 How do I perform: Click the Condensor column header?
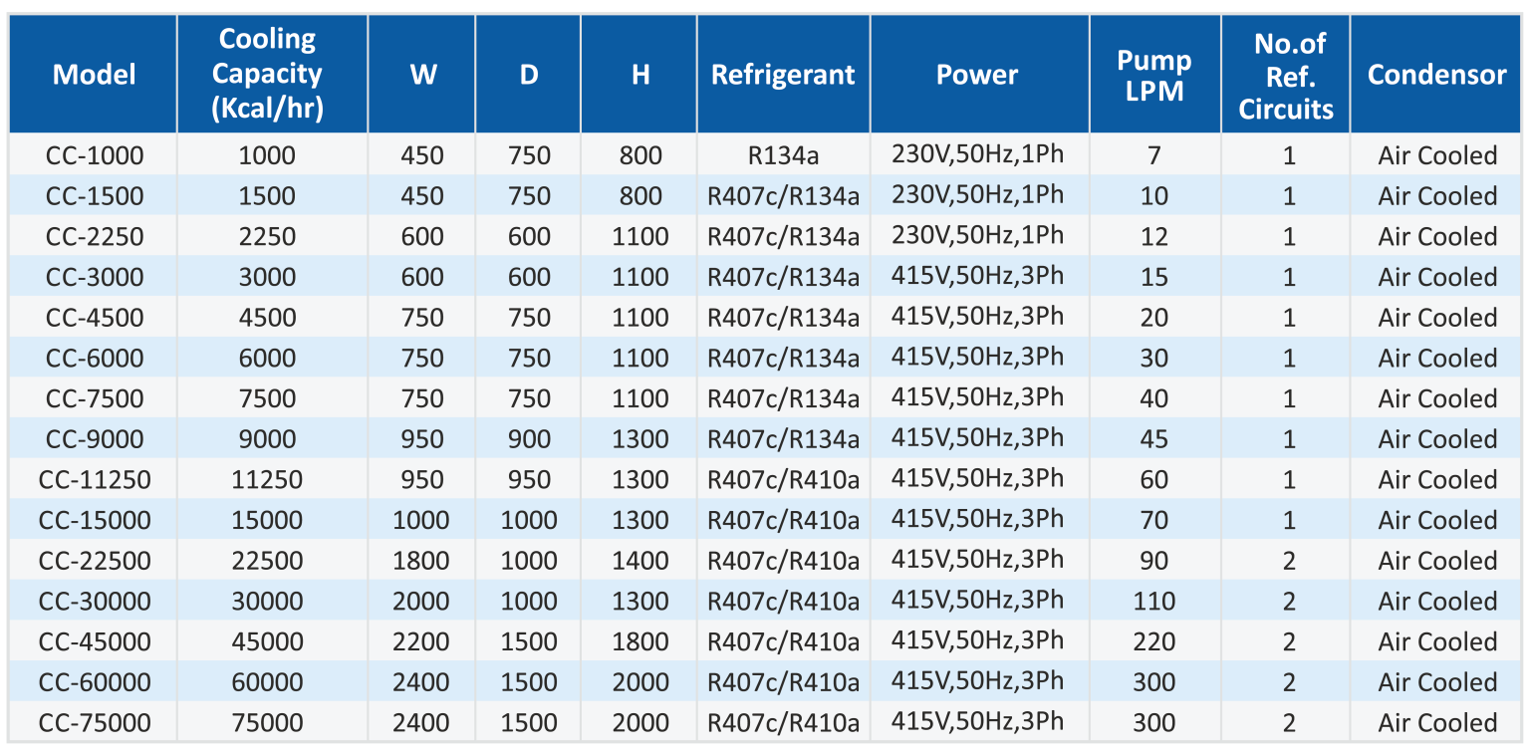point(1436,75)
